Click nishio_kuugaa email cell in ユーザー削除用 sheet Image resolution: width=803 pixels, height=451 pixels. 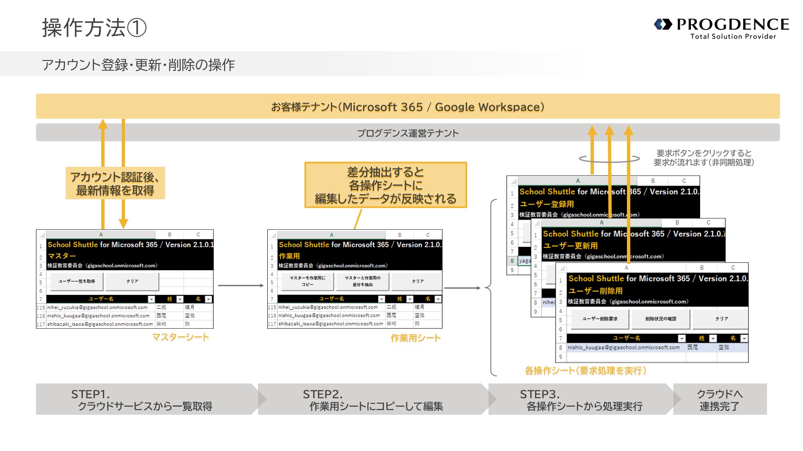pos(626,347)
